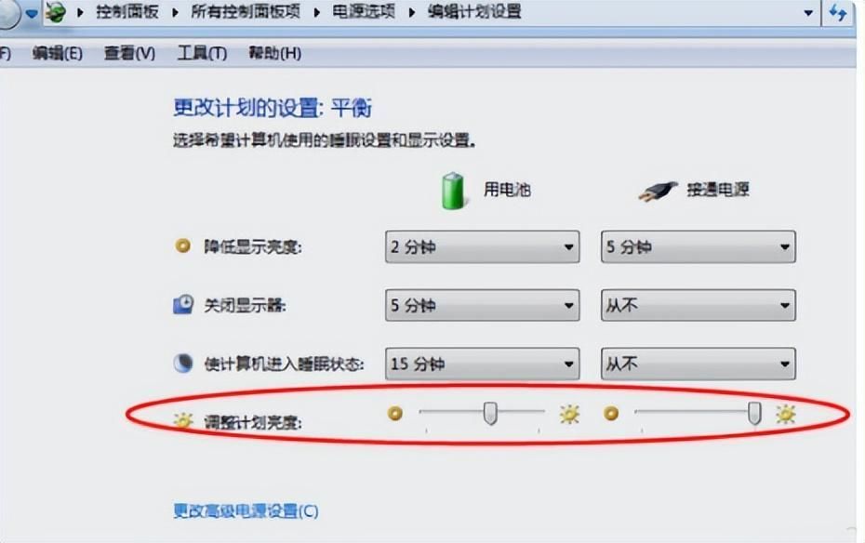The height and width of the screenshot is (543, 865).
Task: Click the sun icon beside 调整计划亮度 label
Action: [x=183, y=422]
